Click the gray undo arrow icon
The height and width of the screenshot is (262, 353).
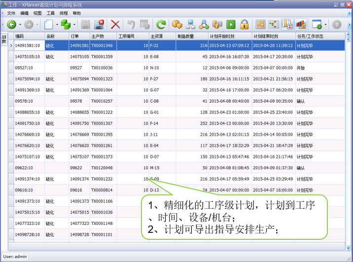[x=131, y=24]
